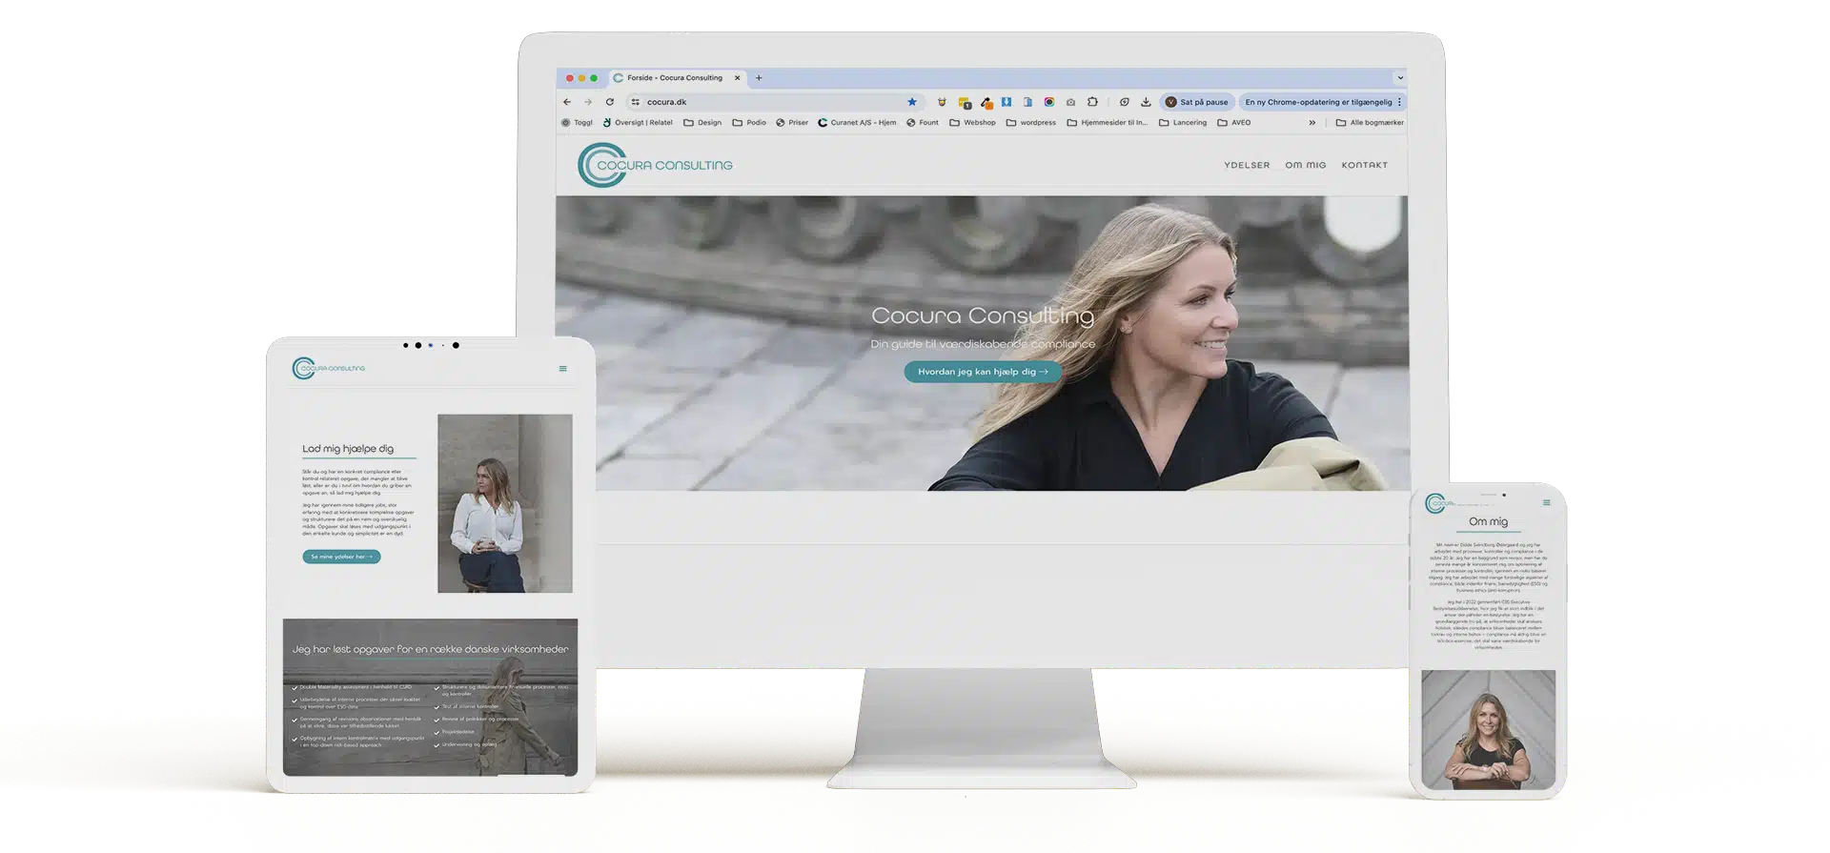Click 'Se mine ydelser her' button
This screenshot has height=853, width=1830.
tap(341, 557)
